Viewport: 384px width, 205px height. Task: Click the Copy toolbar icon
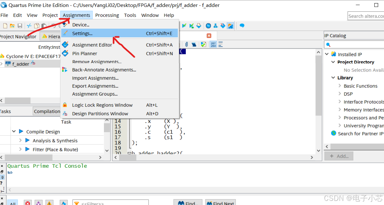37,26
